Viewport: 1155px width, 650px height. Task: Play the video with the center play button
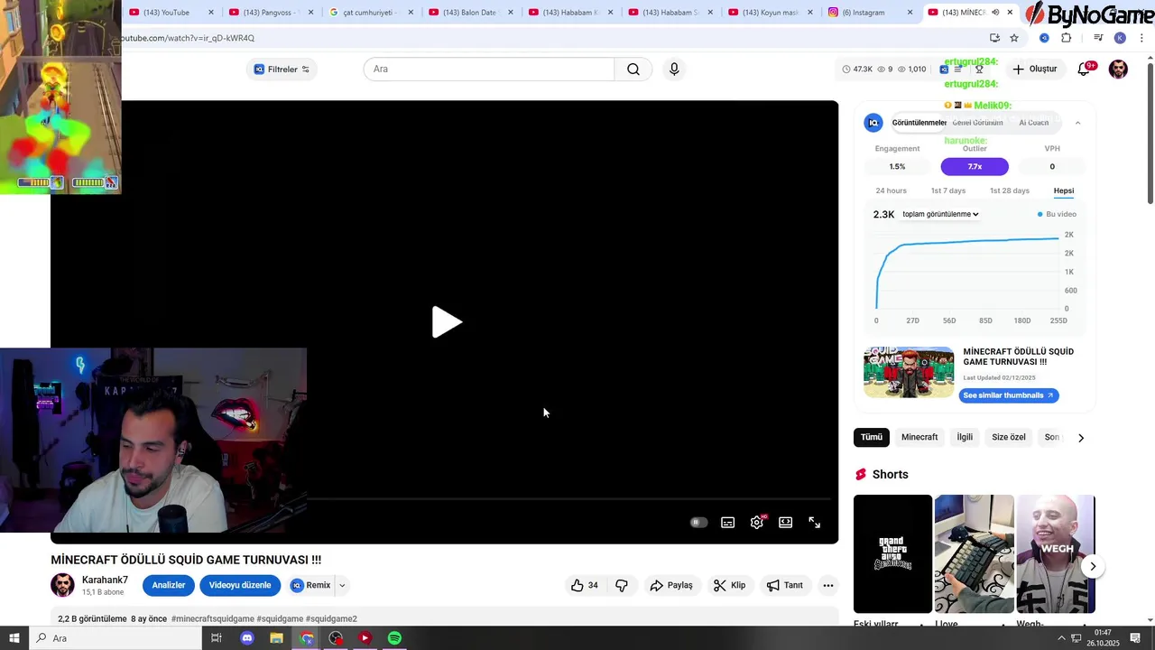click(447, 322)
